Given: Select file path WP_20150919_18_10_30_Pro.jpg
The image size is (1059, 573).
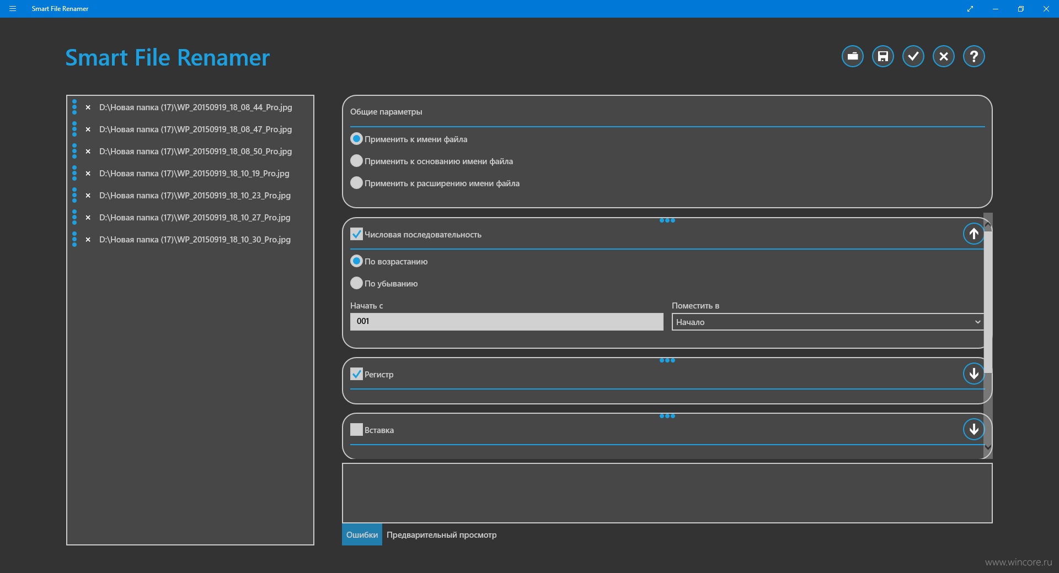Looking at the screenshot, I should coord(195,240).
